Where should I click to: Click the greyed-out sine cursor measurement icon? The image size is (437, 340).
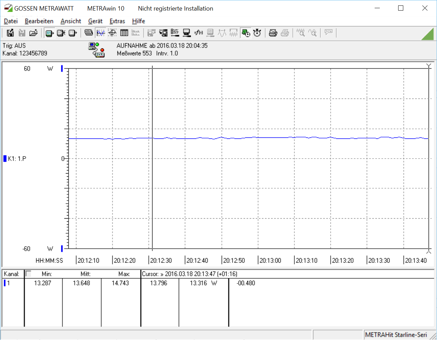222,33
